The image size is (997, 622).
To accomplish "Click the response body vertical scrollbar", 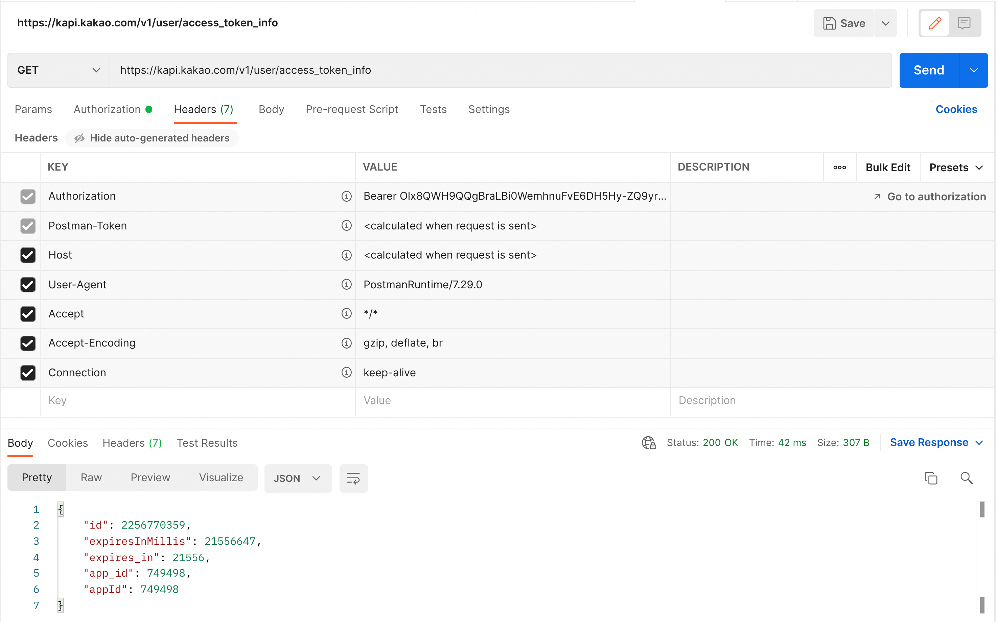I will click(982, 557).
